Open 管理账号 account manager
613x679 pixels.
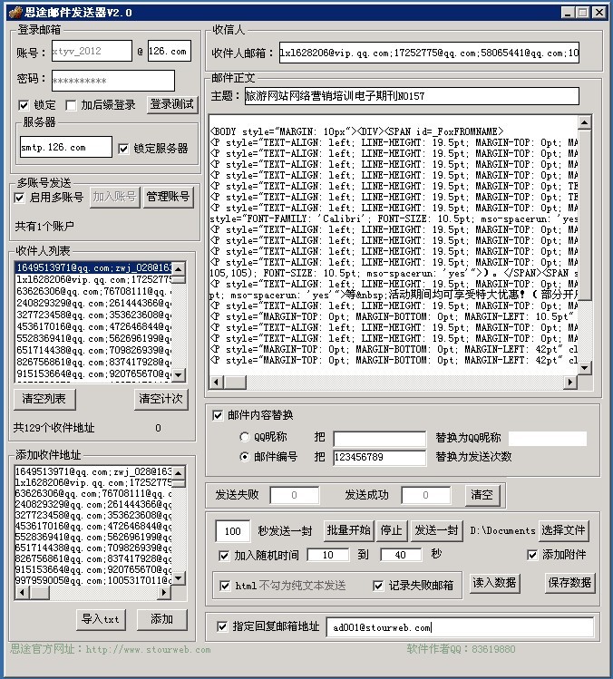[x=168, y=197]
